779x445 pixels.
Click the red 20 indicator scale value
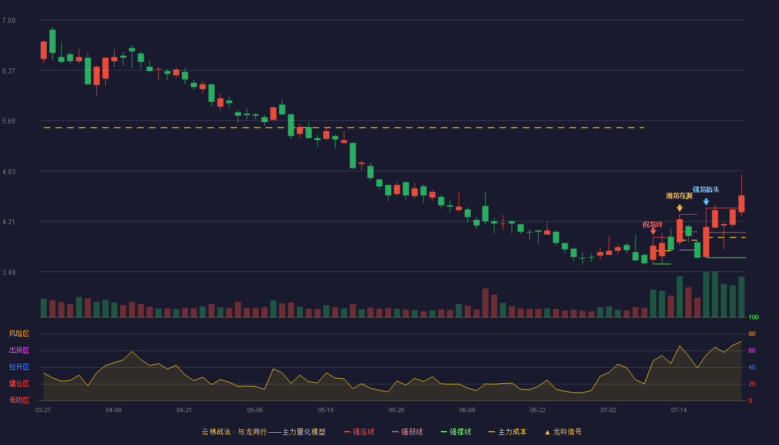pos(752,384)
